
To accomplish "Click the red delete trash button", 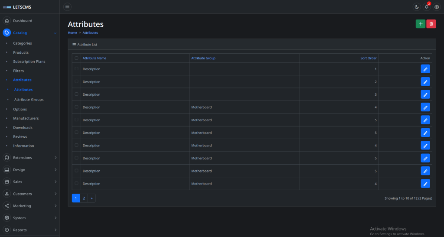I will tap(431, 24).
